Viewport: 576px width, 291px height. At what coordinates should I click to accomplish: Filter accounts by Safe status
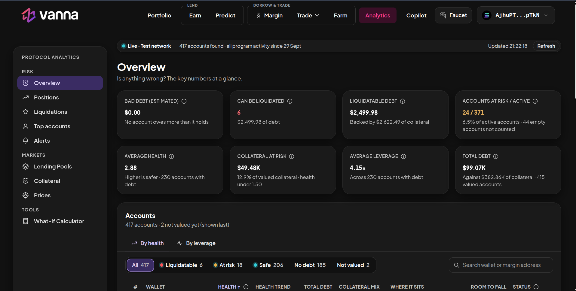268,265
